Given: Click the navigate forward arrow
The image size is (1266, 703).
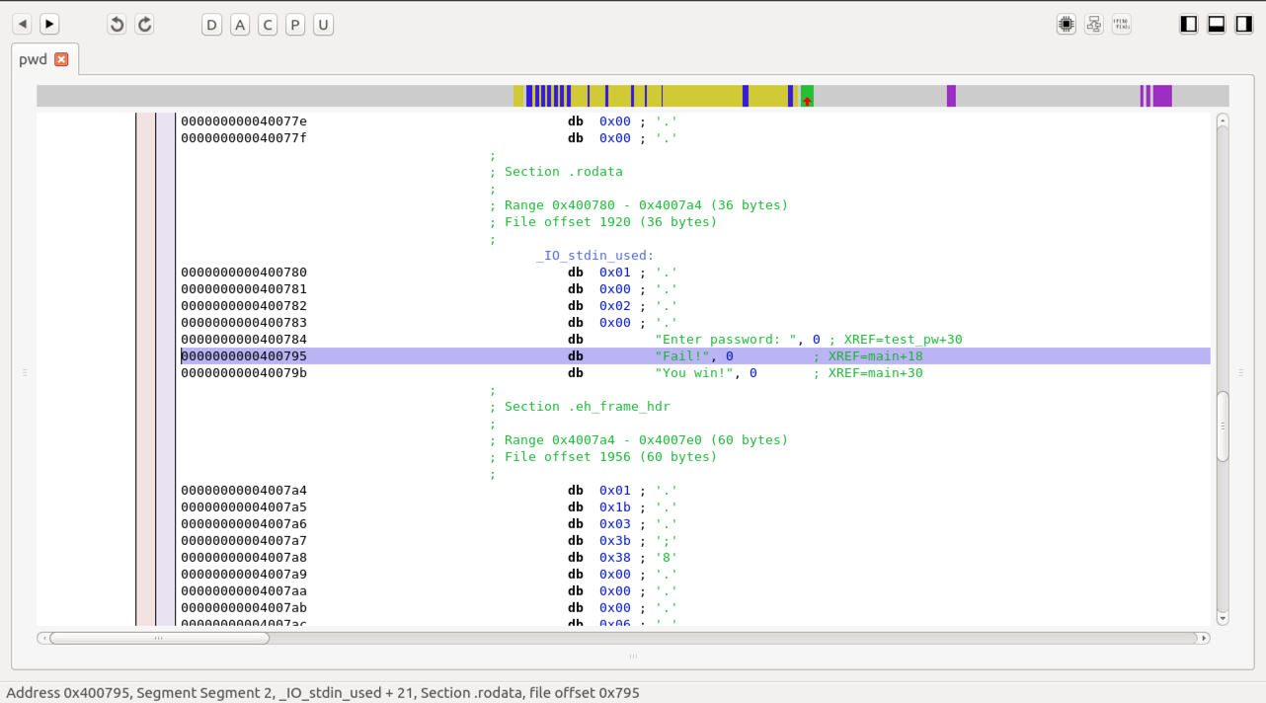Looking at the screenshot, I should 49,24.
